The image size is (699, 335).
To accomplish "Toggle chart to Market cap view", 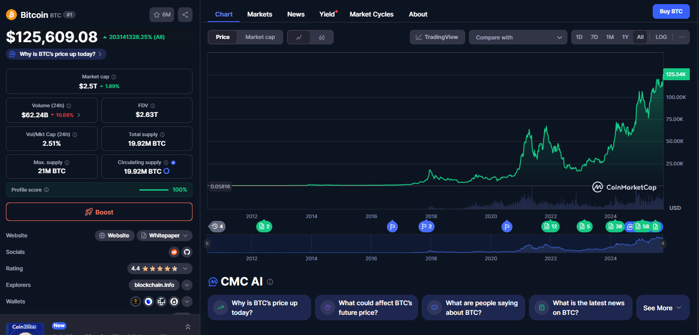I will 260,37.
